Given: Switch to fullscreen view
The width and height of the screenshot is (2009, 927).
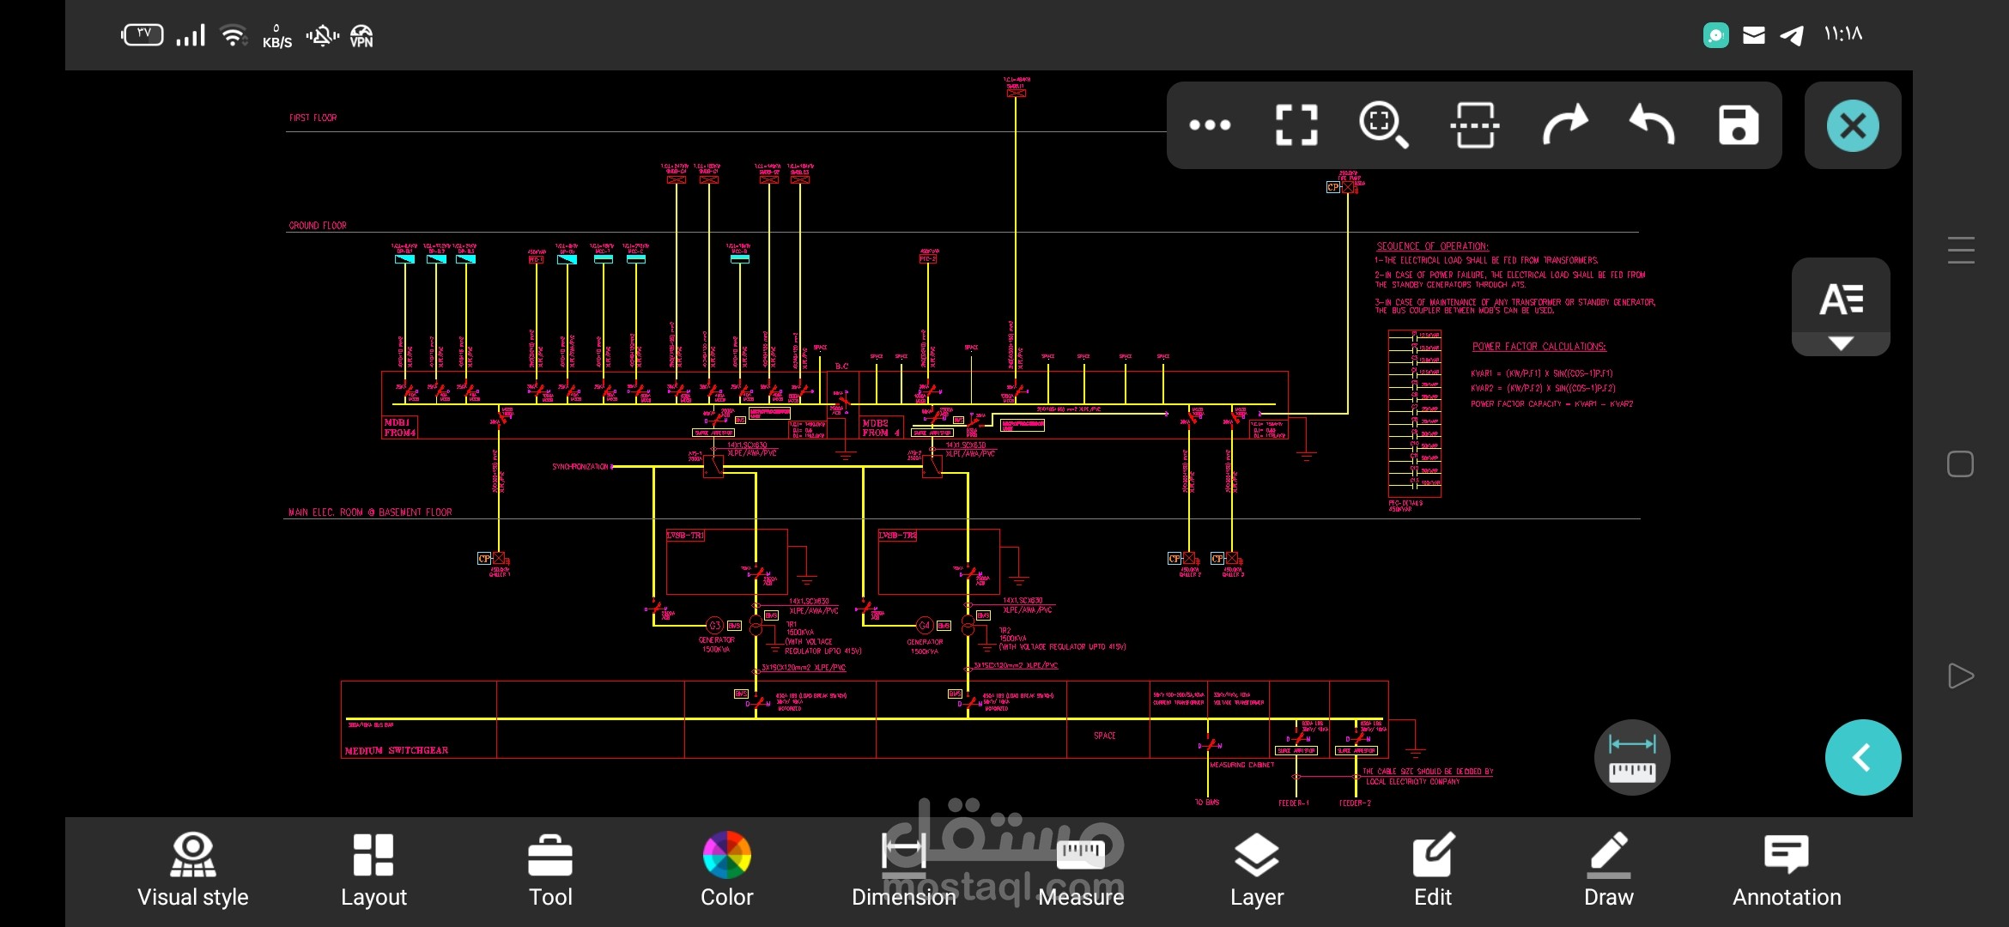Looking at the screenshot, I should (x=1296, y=125).
